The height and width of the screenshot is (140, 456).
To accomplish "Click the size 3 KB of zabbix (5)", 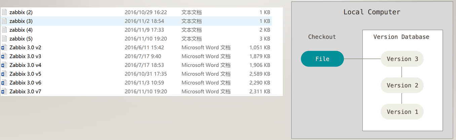I will click(x=265, y=39).
